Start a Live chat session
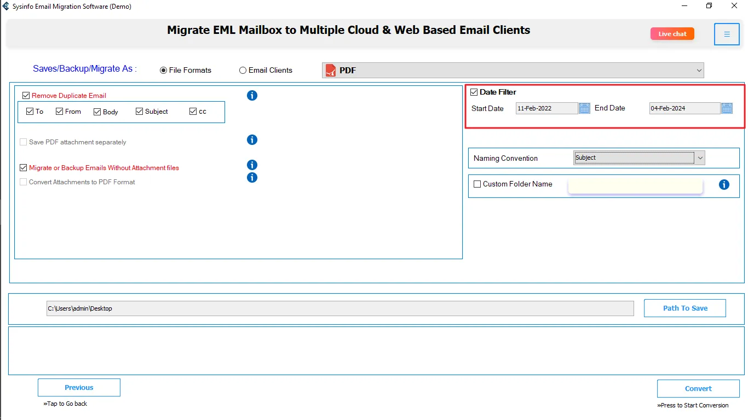This screenshot has width=748, height=420. coord(672,34)
